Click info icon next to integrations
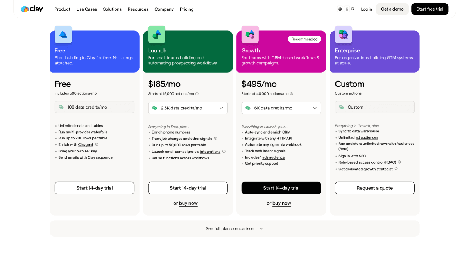Screen dimensions: 469x255 pos(224,151)
